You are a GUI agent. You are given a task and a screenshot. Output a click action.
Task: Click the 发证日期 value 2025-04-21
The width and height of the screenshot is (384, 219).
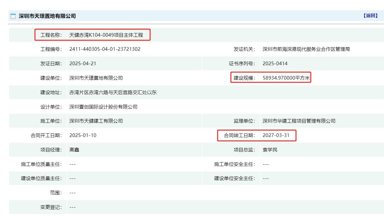[83, 63]
